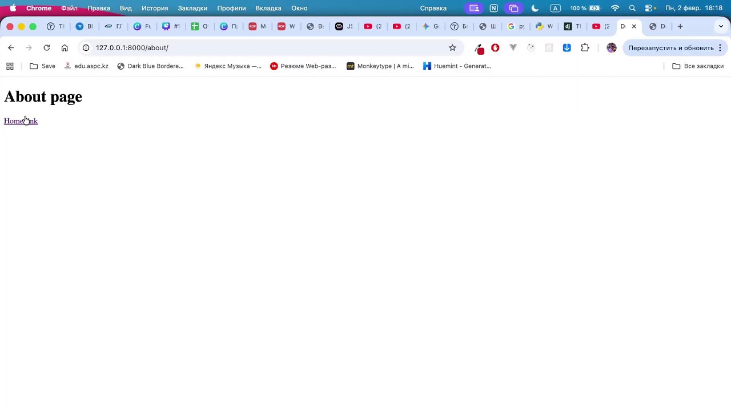Open the browser home page
This screenshot has width=731, height=411.
point(65,48)
